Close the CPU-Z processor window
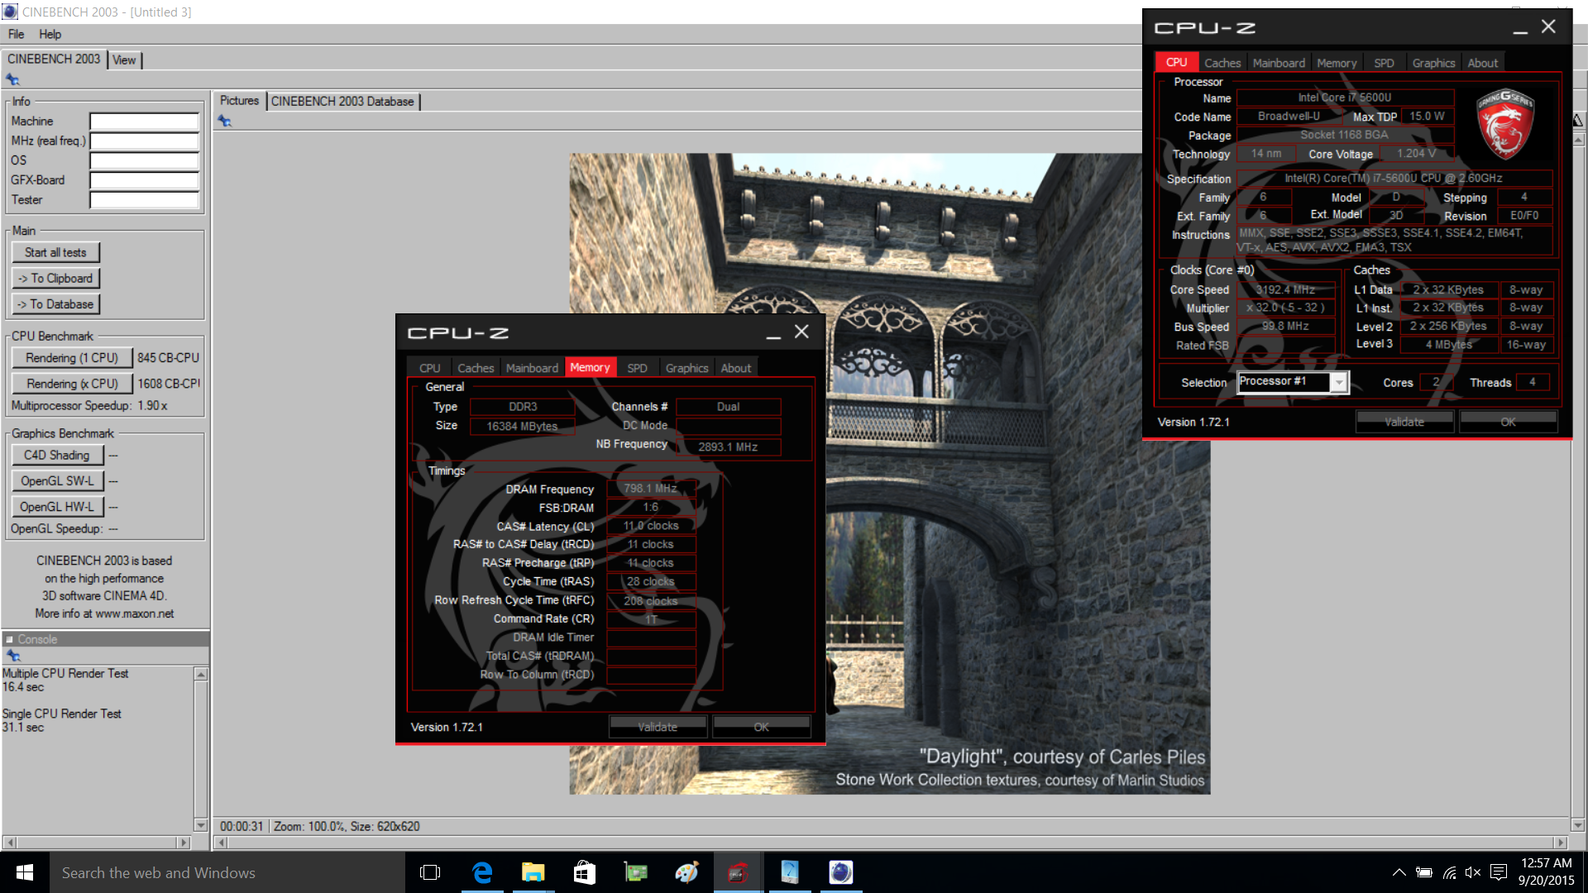 (1548, 26)
